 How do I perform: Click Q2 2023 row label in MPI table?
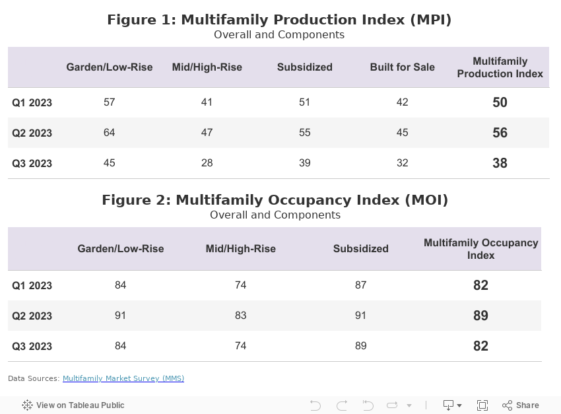pyautogui.click(x=32, y=133)
